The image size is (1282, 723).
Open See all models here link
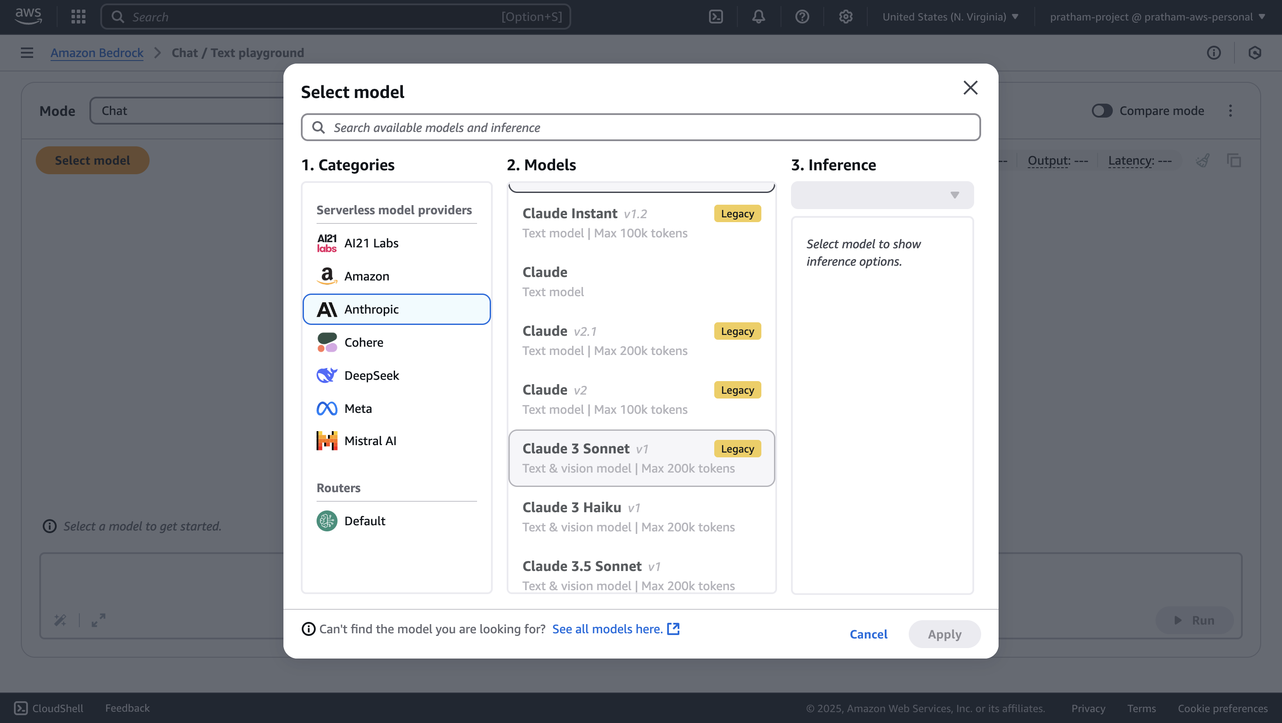(616, 629)
